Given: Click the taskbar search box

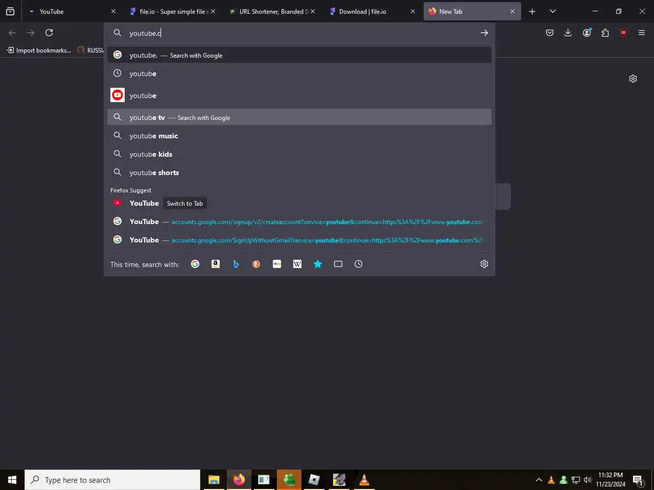Looking at the screenshot, I should pyautogui.click(x=112, y=480).
